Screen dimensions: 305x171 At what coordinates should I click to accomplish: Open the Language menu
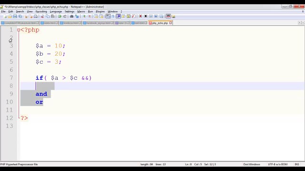click(56, 11)
